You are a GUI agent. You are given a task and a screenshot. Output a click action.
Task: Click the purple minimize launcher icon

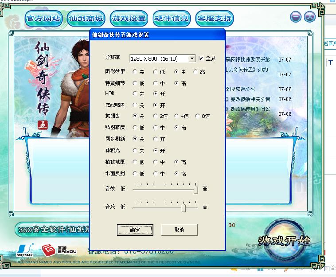[296, 17]
